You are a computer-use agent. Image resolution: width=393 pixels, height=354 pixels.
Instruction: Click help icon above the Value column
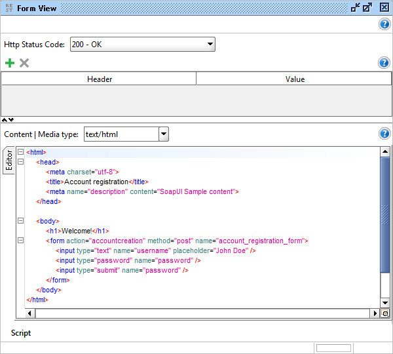384,63
